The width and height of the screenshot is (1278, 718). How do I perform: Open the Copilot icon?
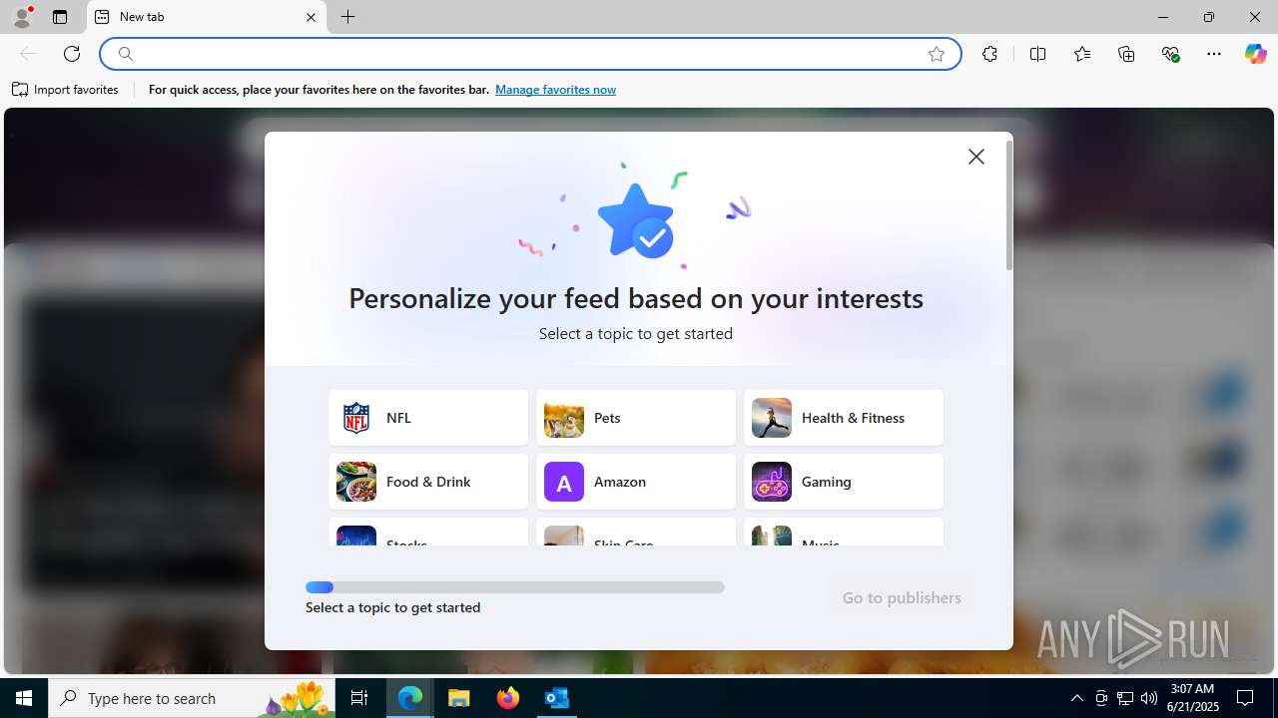pos(1255,54)
